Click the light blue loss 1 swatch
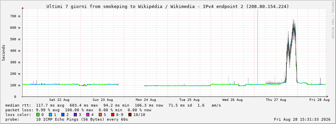This screenshot has height=124, width=336. 51,115
